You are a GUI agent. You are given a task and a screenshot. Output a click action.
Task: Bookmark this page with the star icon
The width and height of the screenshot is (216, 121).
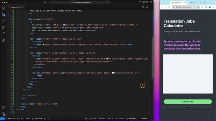pyautogui.click(x=198, y=7)
